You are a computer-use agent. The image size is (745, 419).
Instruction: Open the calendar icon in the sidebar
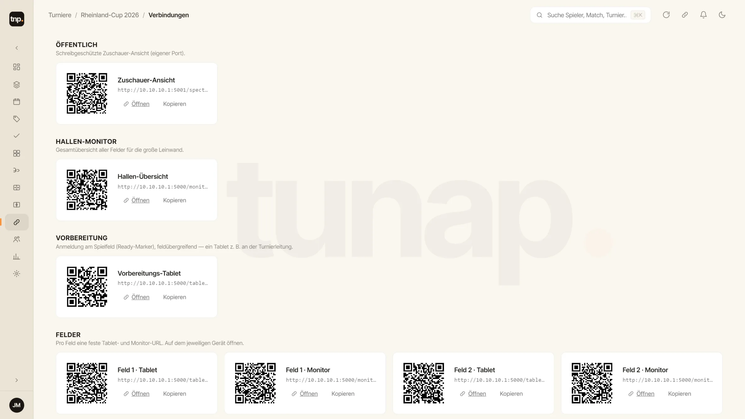click(x=17, y=101)
